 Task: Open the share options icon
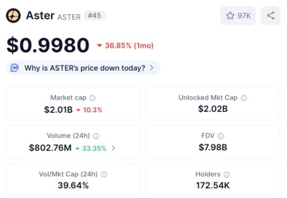[x=270, y=16]
